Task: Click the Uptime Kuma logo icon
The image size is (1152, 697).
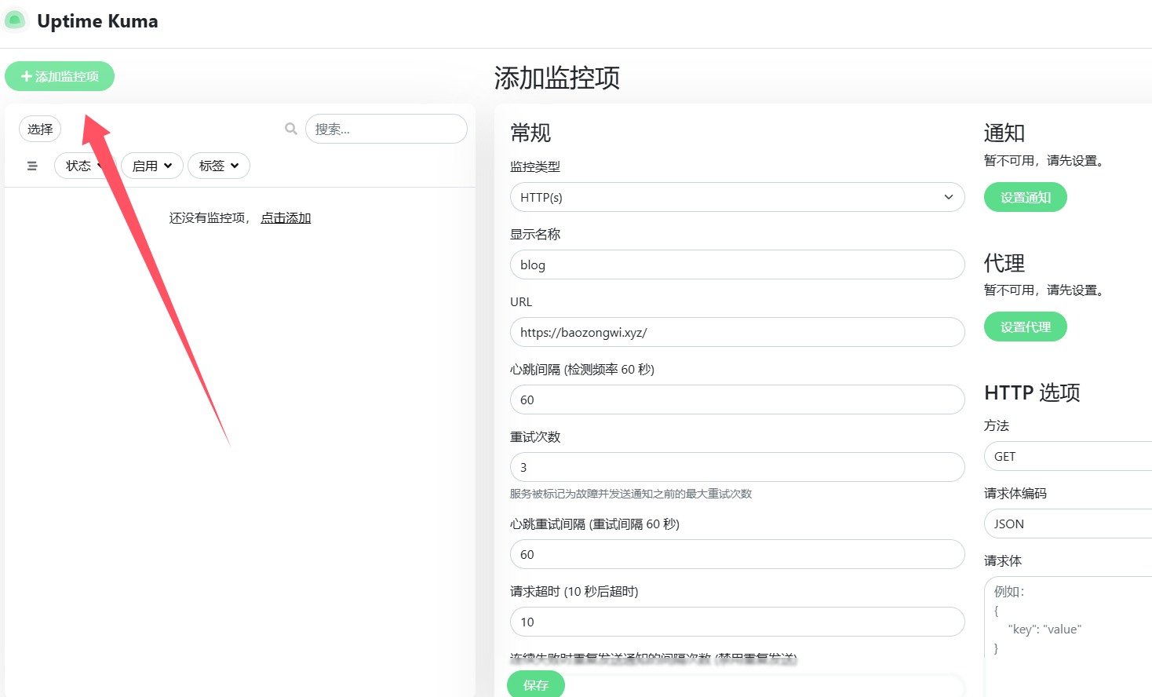Action: 15,20
